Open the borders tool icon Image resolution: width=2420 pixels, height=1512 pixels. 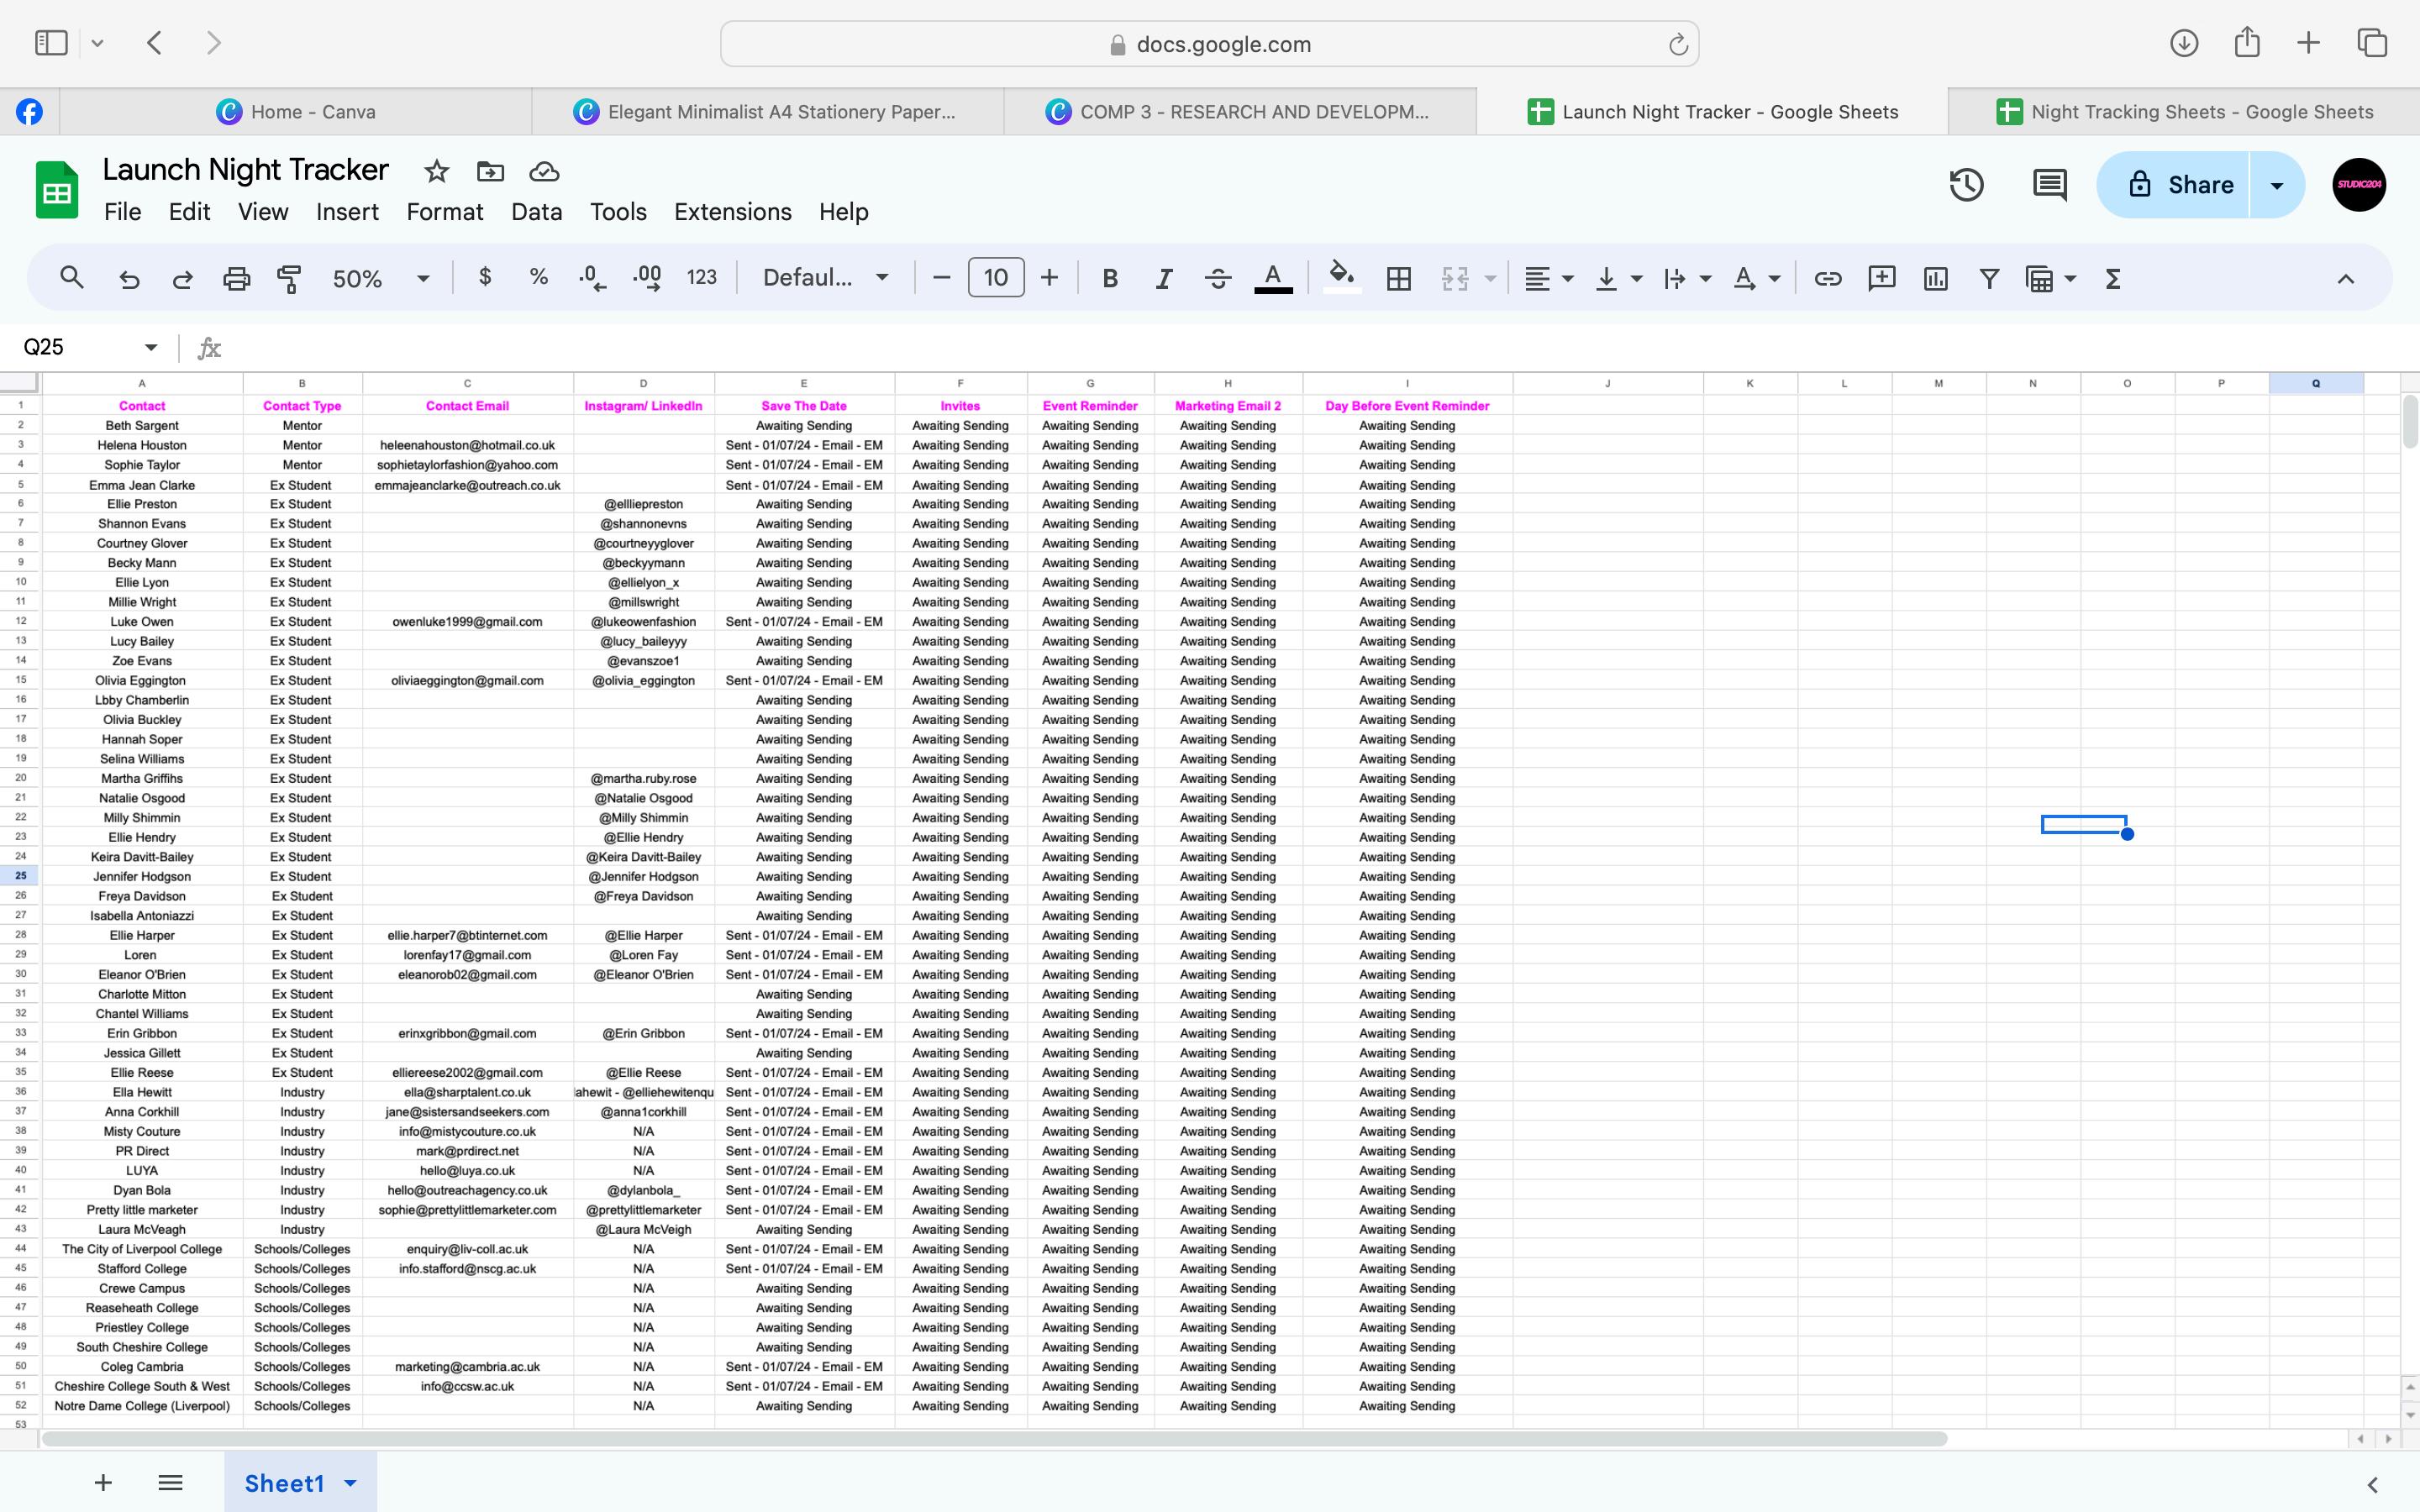pos(1398,278)
